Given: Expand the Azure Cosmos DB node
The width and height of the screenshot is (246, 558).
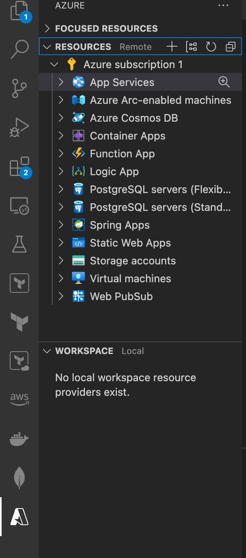Looking at the screenshot, I should pyautogui.click(x=61, y=118).
